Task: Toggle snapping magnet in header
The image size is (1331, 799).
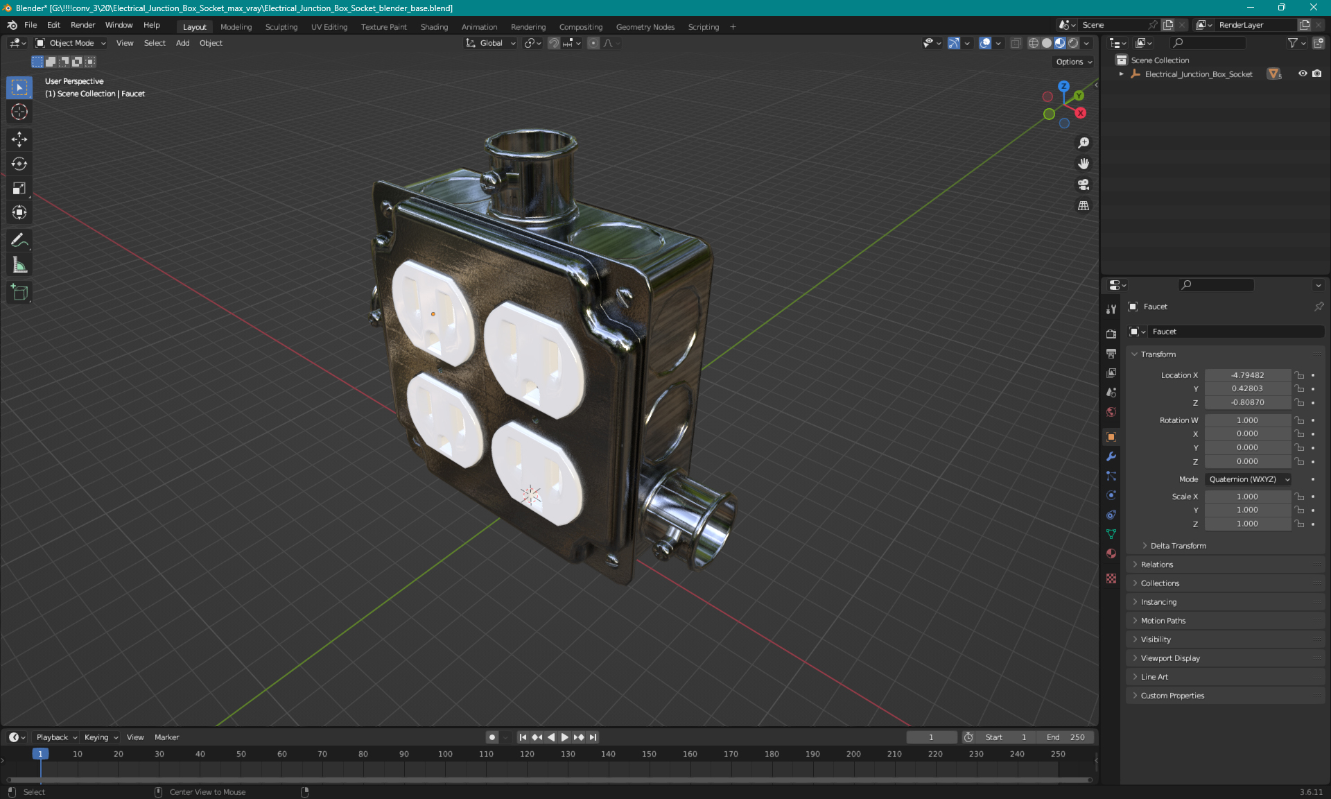Action: (554, 43)
